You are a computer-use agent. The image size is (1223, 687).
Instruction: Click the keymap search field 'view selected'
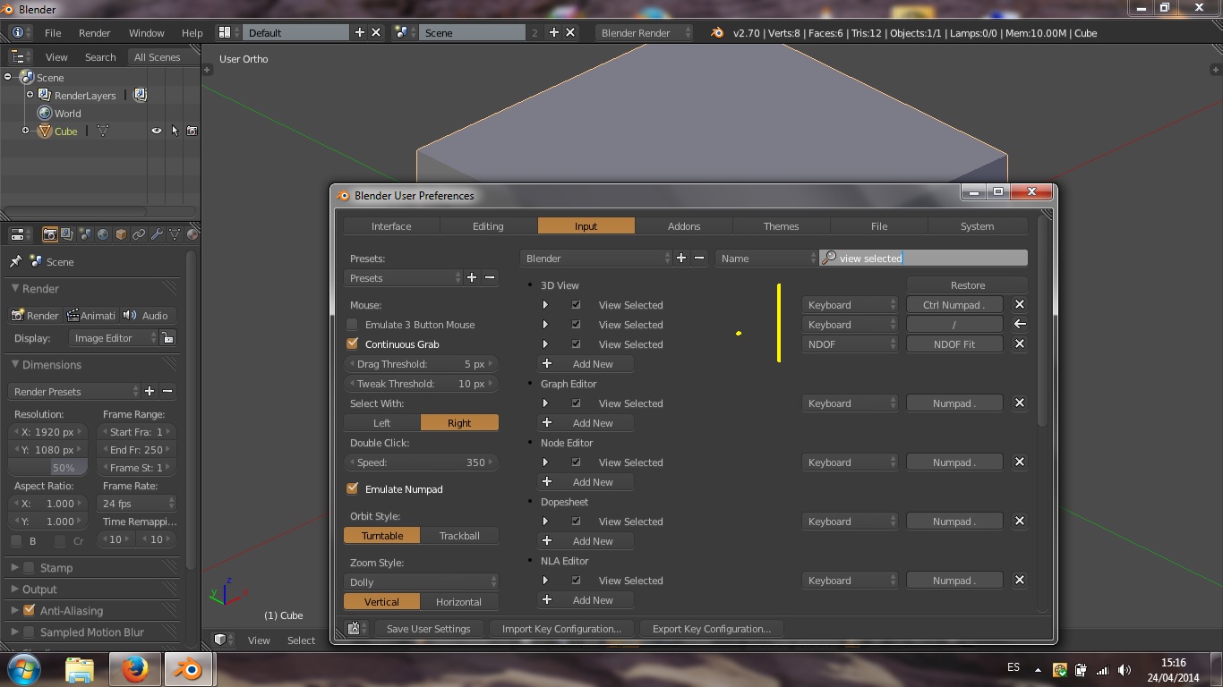click(924, 258)
